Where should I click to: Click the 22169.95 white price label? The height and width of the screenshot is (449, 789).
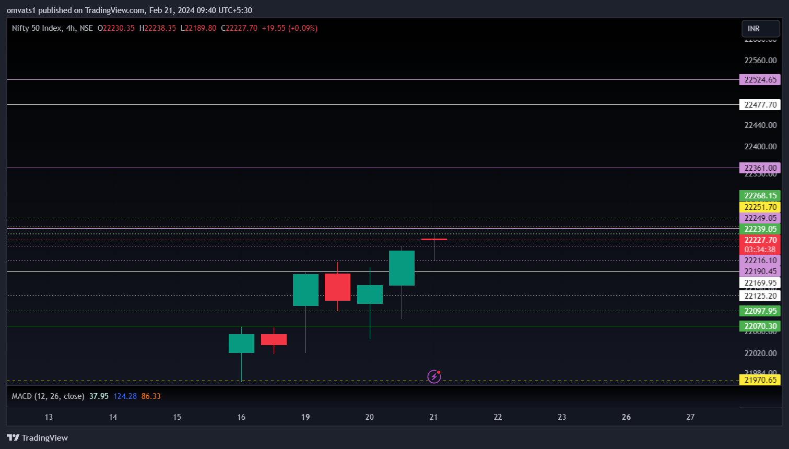click(x=760, y=283)
